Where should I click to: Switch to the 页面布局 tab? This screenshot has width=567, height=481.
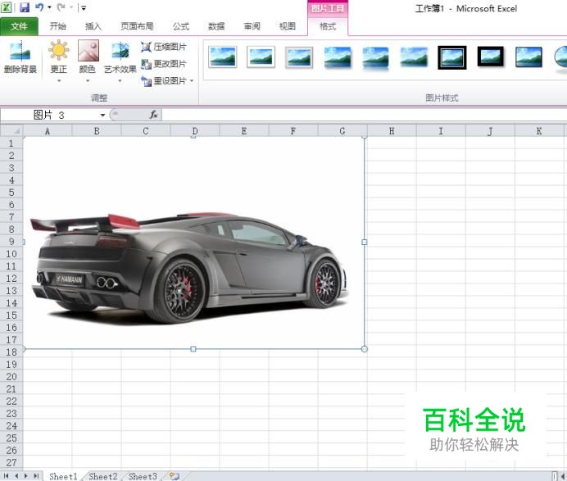pos(137,26)
